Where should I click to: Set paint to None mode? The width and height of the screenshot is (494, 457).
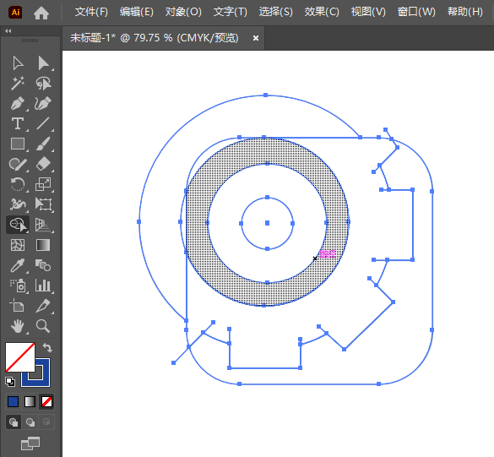[47, 402]
